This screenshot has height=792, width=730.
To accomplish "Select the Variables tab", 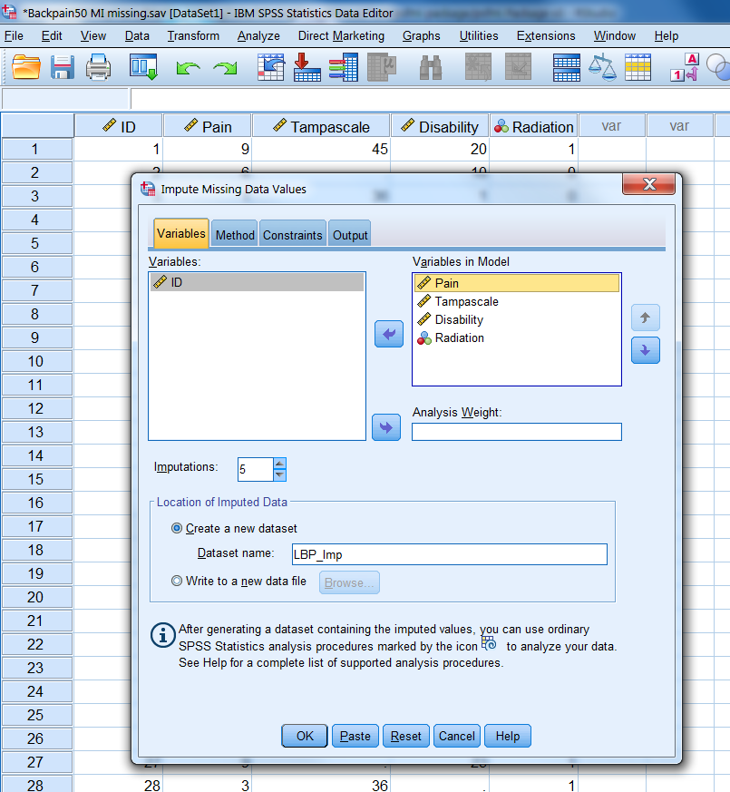I will coord(180,233).
